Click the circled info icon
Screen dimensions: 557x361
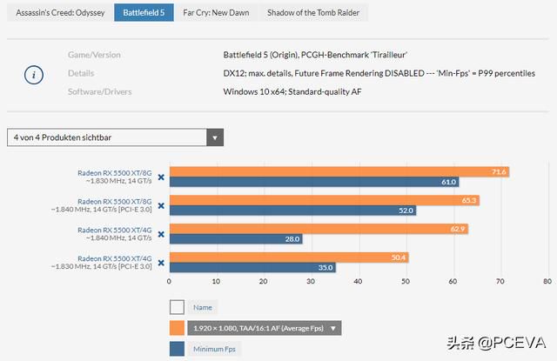(x=34, y=75)
